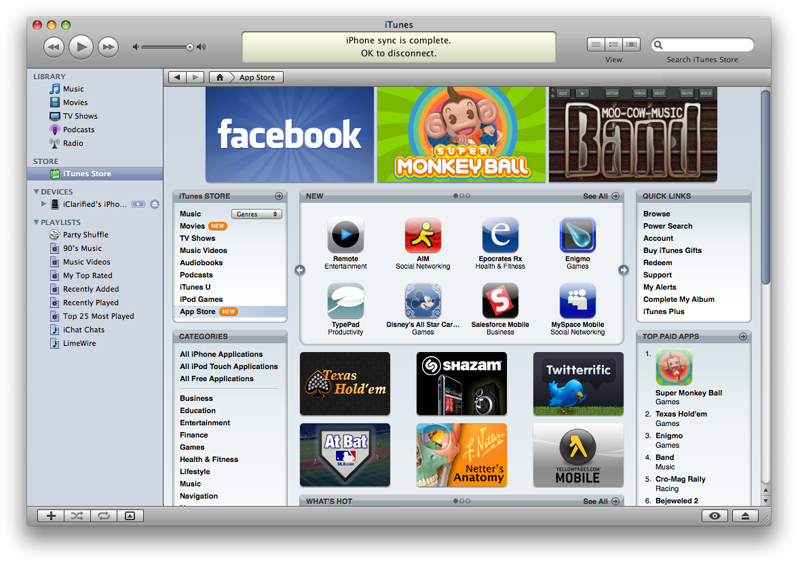Image resolution: width=798 pixels, height=563 pixels.
Task: Collapse the PLAYLISTS section
Action: (x=36, y=222)
